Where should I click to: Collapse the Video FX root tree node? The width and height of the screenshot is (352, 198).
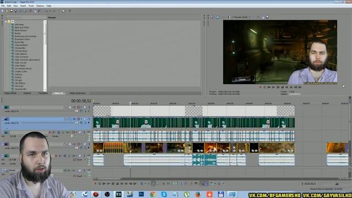[x=6, y=22]
